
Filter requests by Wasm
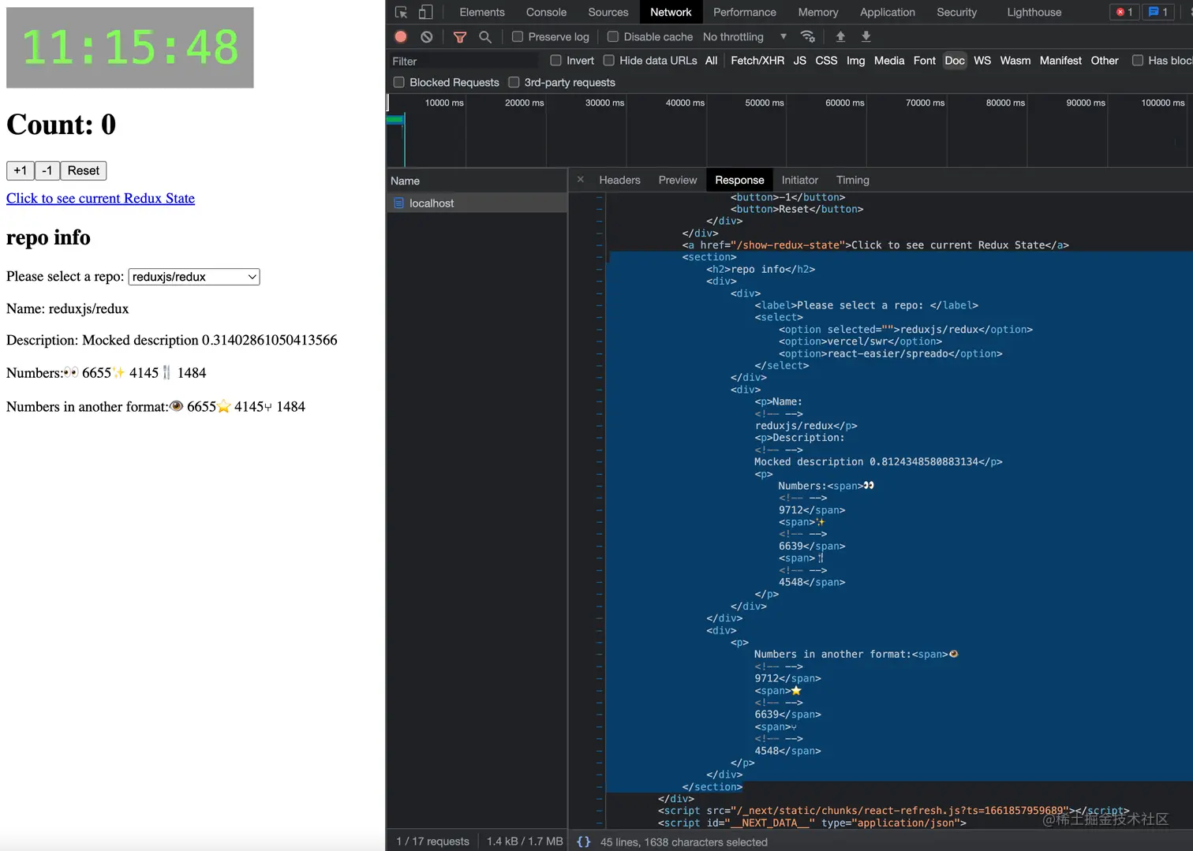pos(1015,61)
